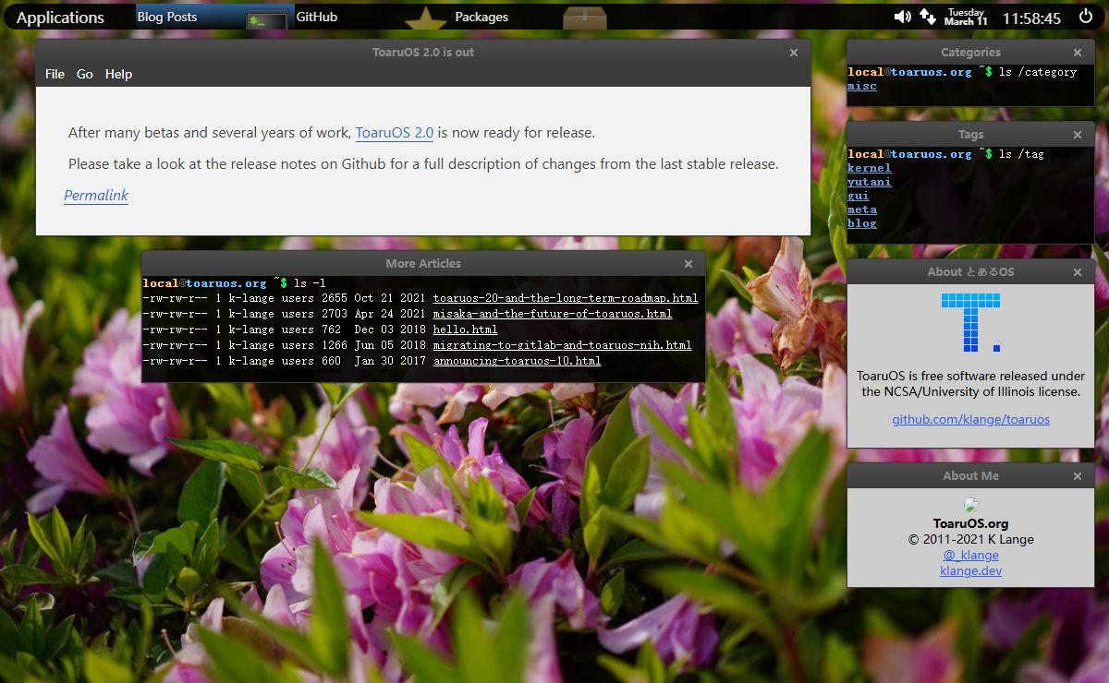This screenshot has width=1109, height=683.
Task: Click the ls /category command text
Action: [x=1038, y=72]
